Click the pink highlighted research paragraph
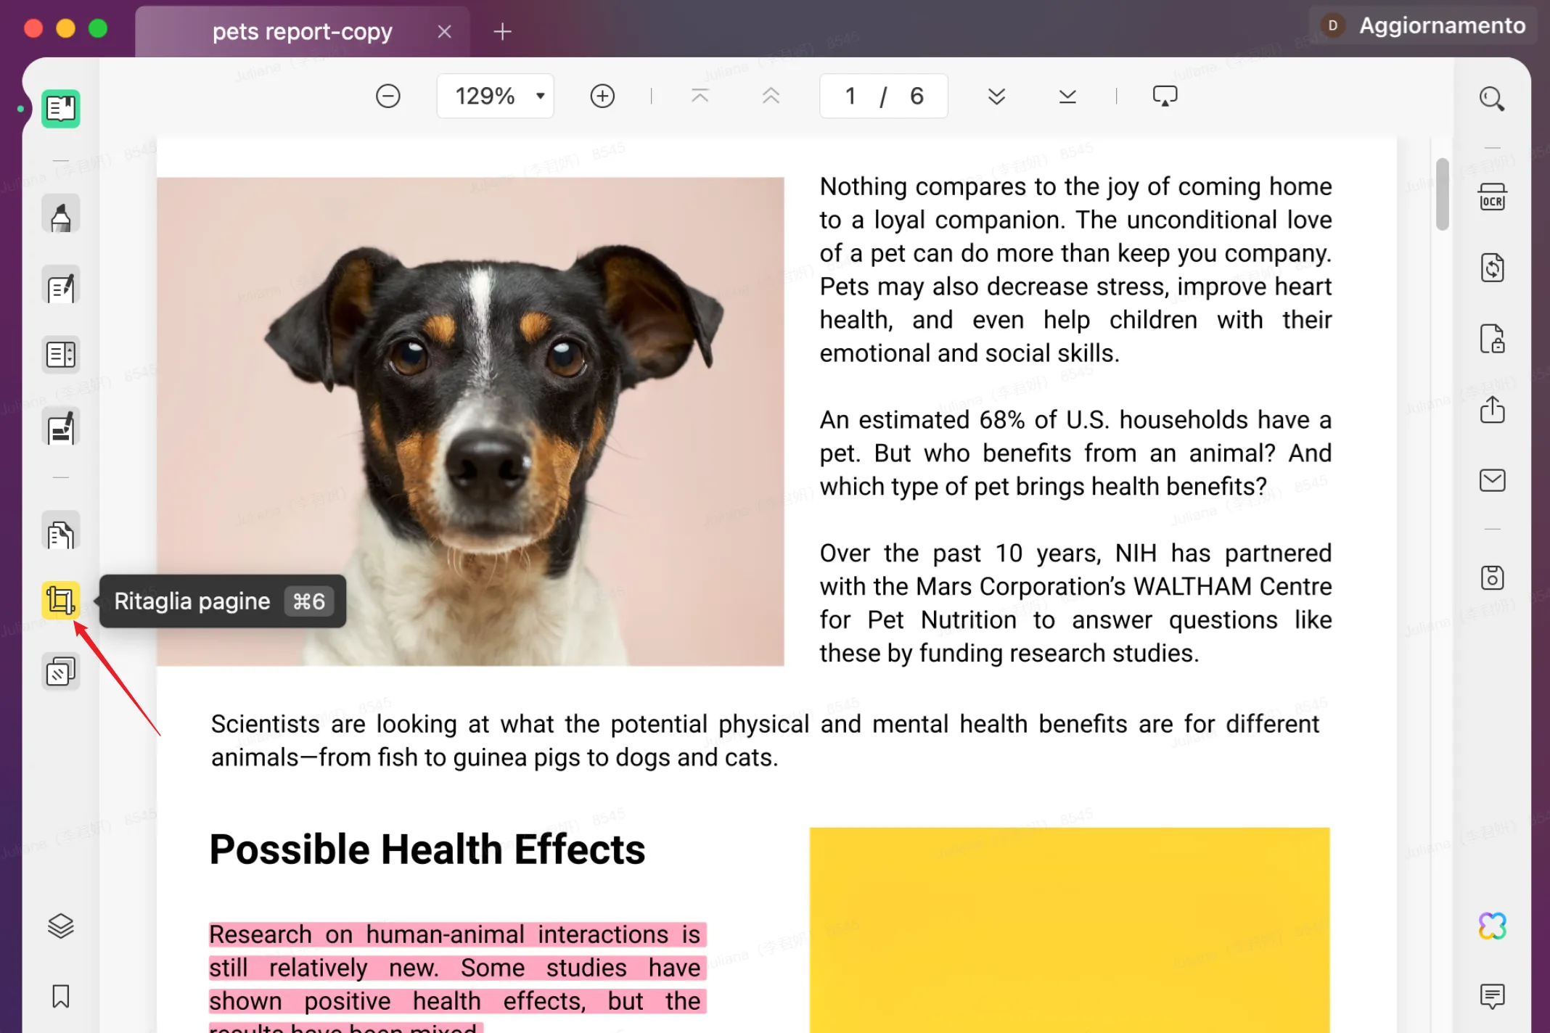Image resolution: width=1550 pixels, height=1033 pixels. [457, 977]
